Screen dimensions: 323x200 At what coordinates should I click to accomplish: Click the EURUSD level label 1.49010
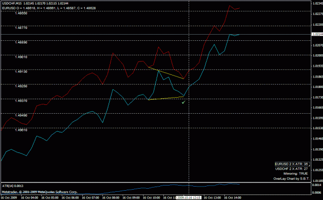tap(21, 57)
